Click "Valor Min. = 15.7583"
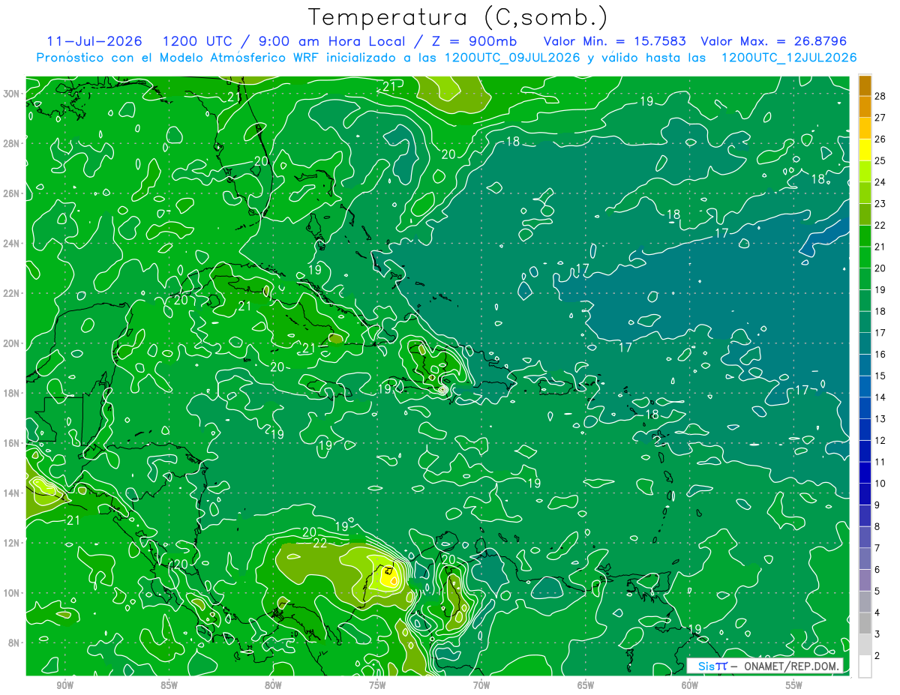The height and width of the screenshot is (695, 900). [x=615, y=41]
